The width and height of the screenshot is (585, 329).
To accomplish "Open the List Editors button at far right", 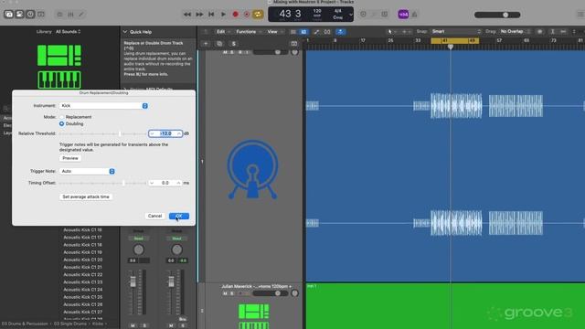I will pos(580,15).
